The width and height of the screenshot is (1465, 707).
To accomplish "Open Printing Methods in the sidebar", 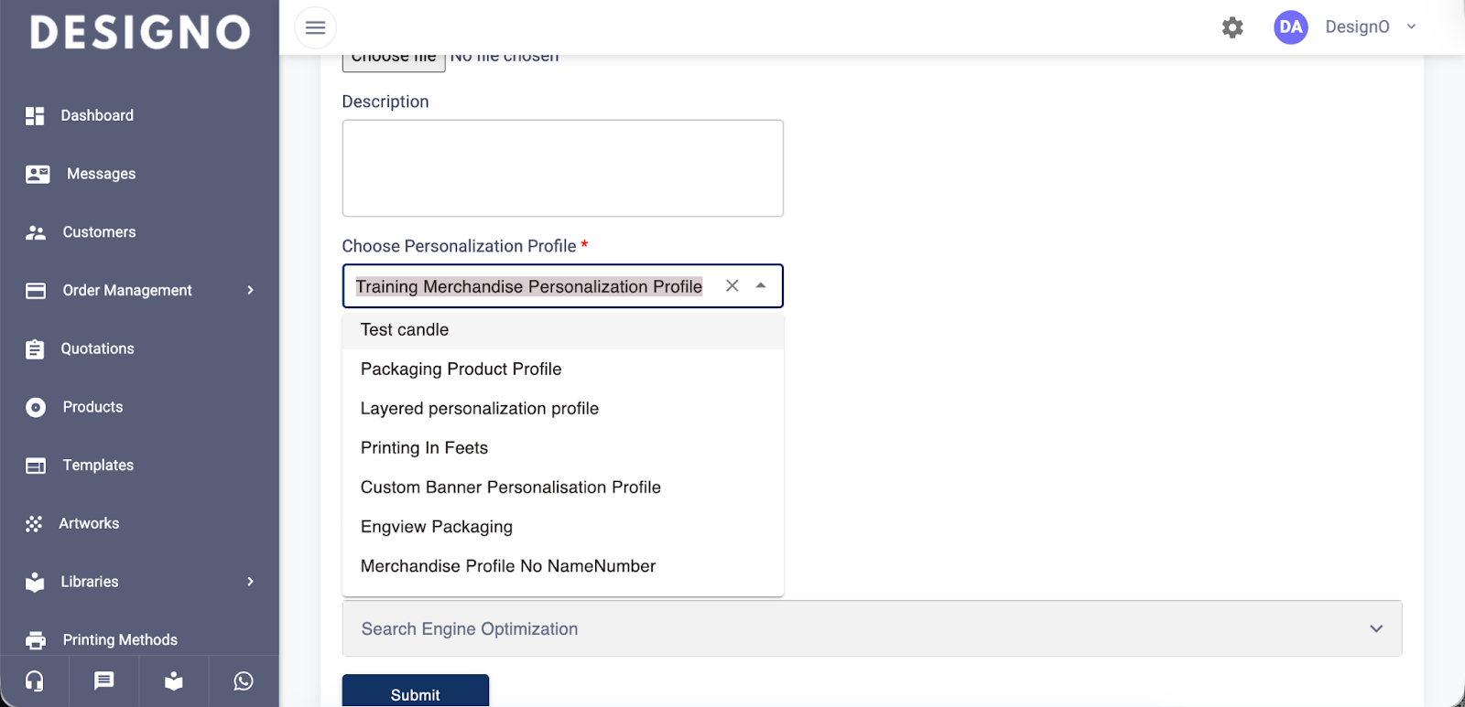I will tap(120, 639).
